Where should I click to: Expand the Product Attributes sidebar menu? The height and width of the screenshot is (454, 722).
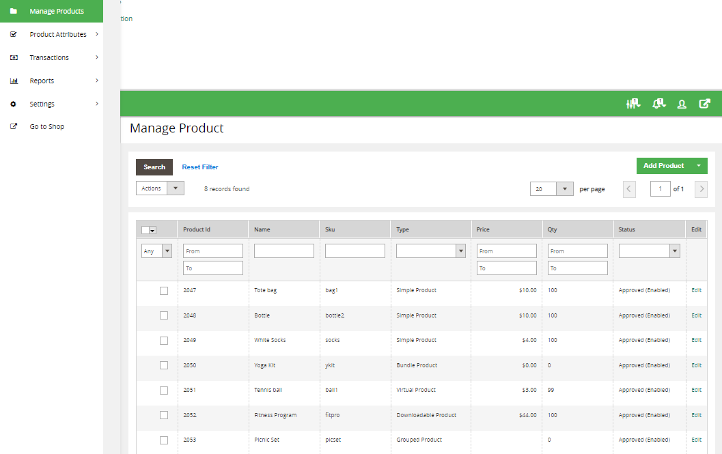pyautogui.click(x=58, y=34)
